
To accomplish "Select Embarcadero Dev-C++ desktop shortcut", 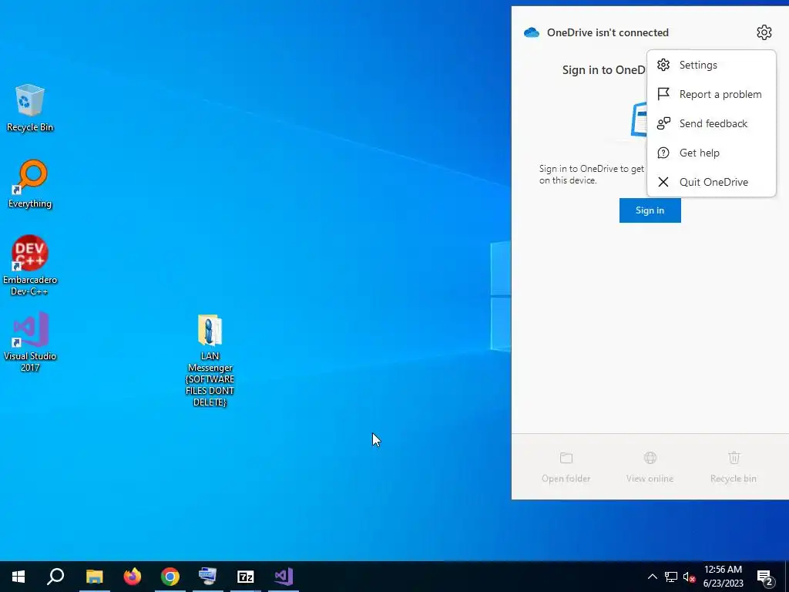I will tap(30, 265).
